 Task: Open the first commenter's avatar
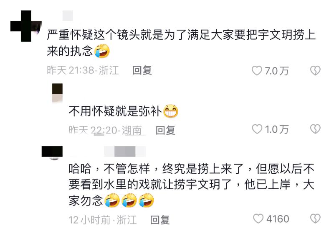click(26, 26)
